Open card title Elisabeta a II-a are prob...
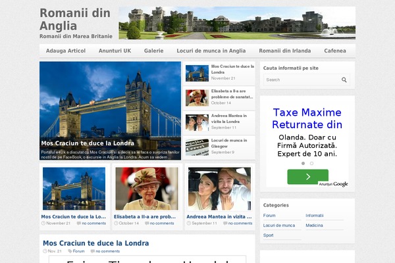 pyautogui.click(x=145, y=217)
